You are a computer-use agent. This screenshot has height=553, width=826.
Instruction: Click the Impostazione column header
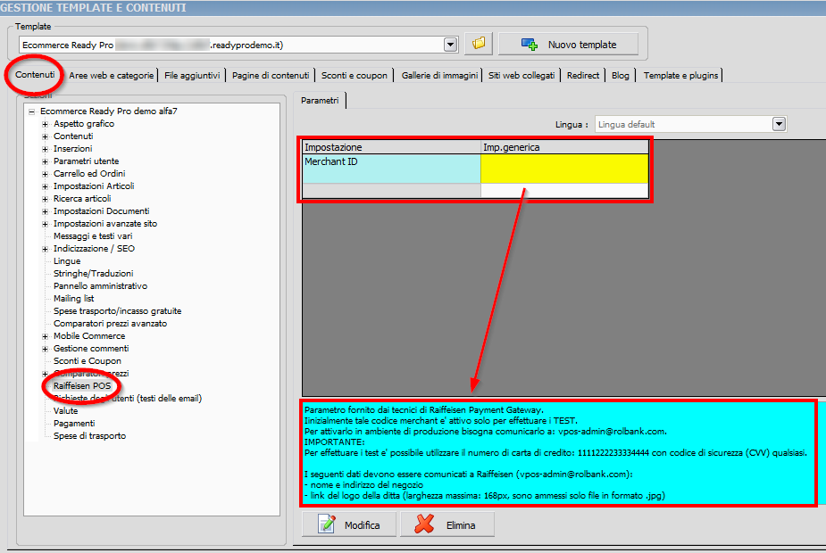tap(391, 147)
